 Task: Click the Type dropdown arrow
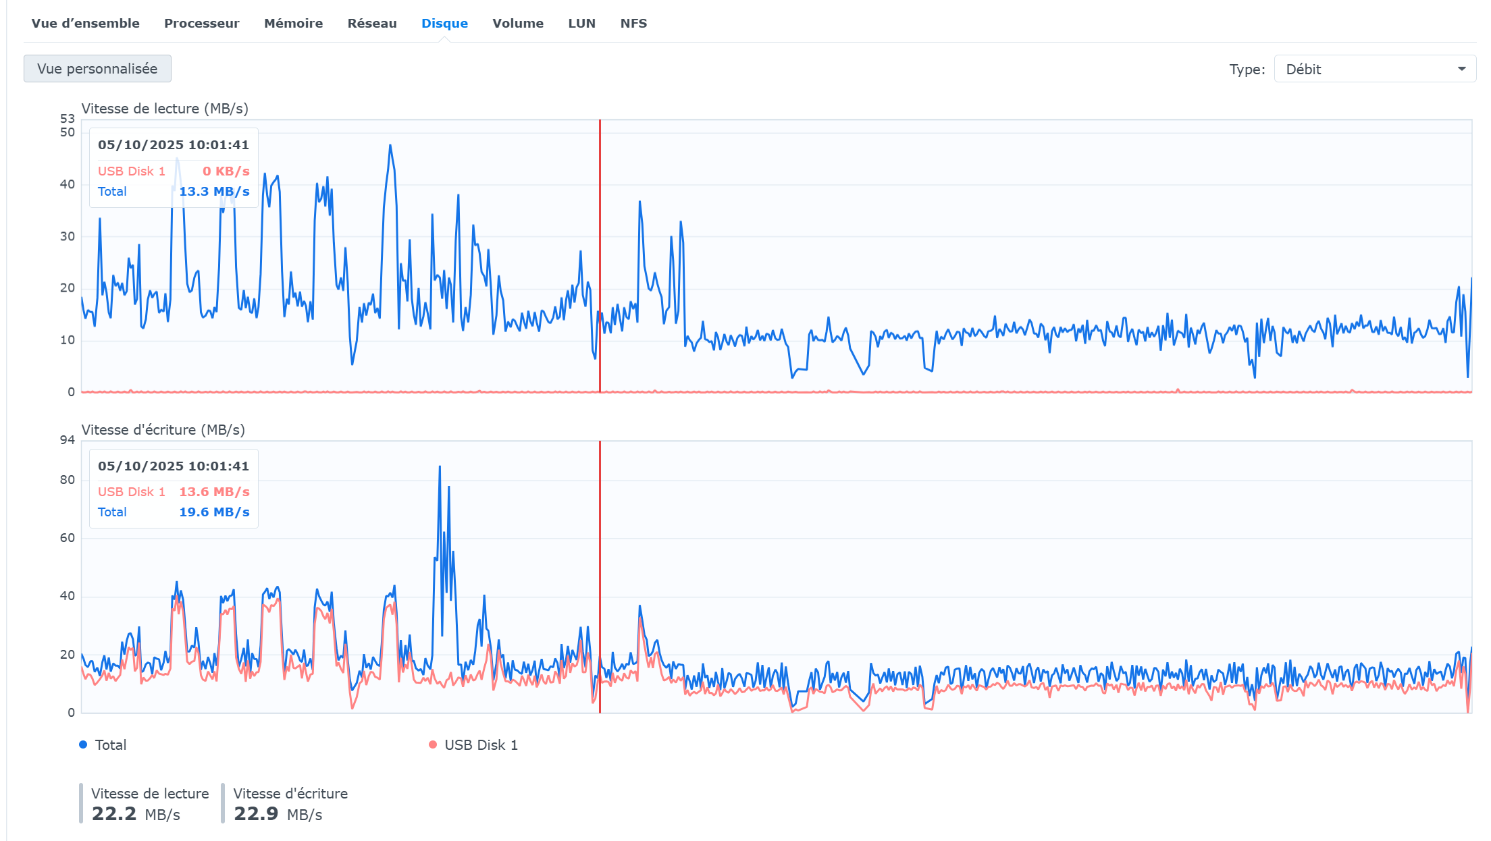pos(1461,69)
